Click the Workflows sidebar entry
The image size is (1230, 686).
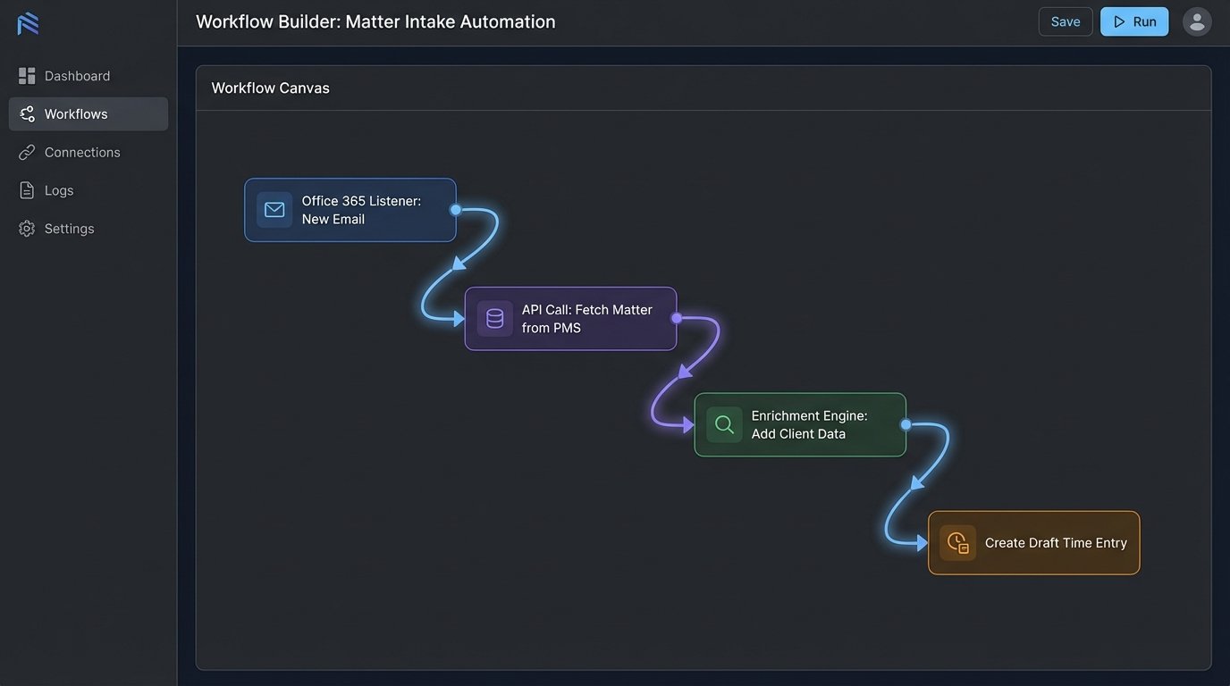pyautogui.click(x=75, y=113)
